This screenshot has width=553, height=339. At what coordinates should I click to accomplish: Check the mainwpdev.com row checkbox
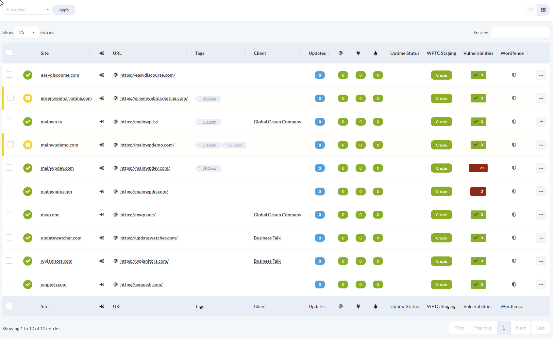[x=9, y=168]
